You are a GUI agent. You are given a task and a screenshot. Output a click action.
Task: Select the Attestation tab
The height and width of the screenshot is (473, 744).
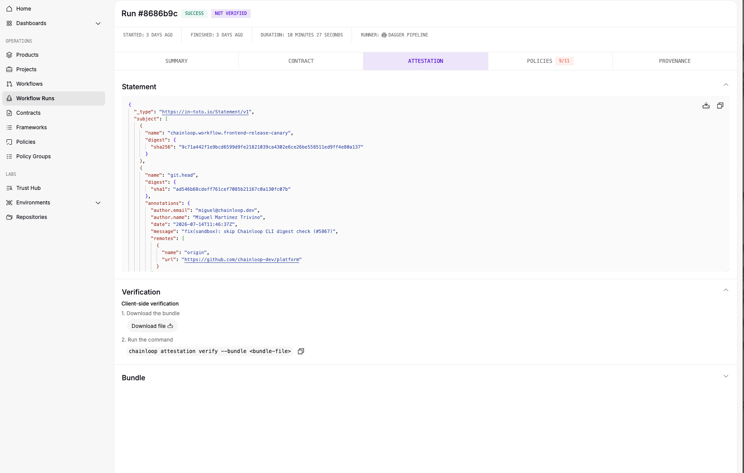[425, 61]
